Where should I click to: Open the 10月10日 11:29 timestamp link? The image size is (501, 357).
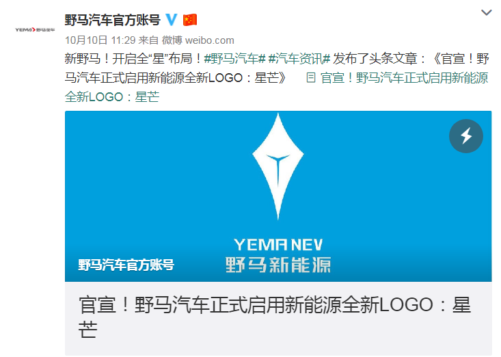(x=100, y=40)
